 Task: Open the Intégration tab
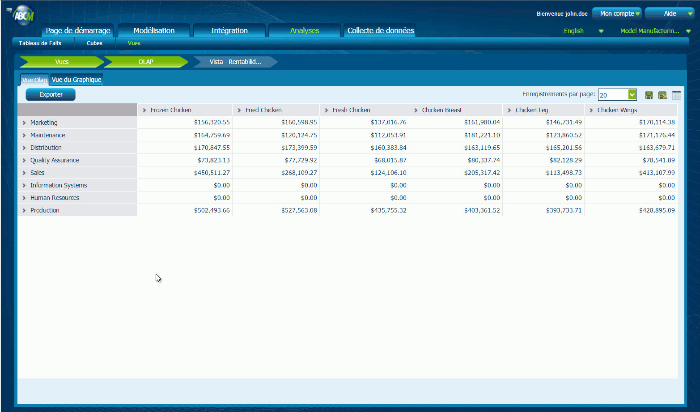[229, 30]
